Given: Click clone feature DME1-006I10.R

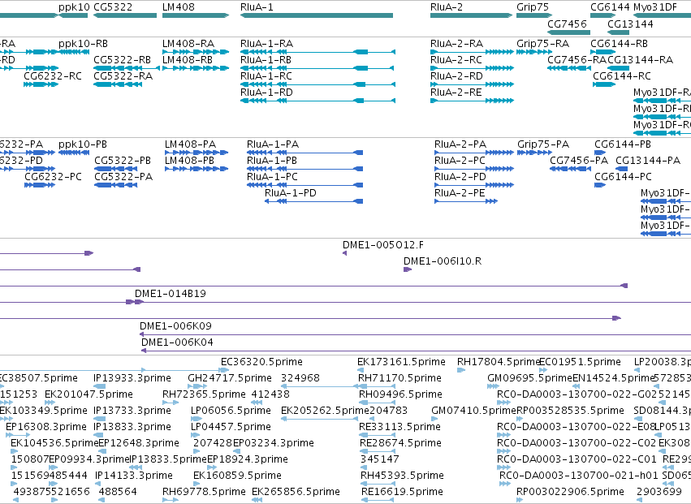Looking at the screenshot, I should pos(443,261).
